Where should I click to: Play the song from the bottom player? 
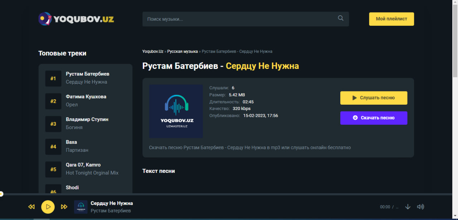point(48,207)
